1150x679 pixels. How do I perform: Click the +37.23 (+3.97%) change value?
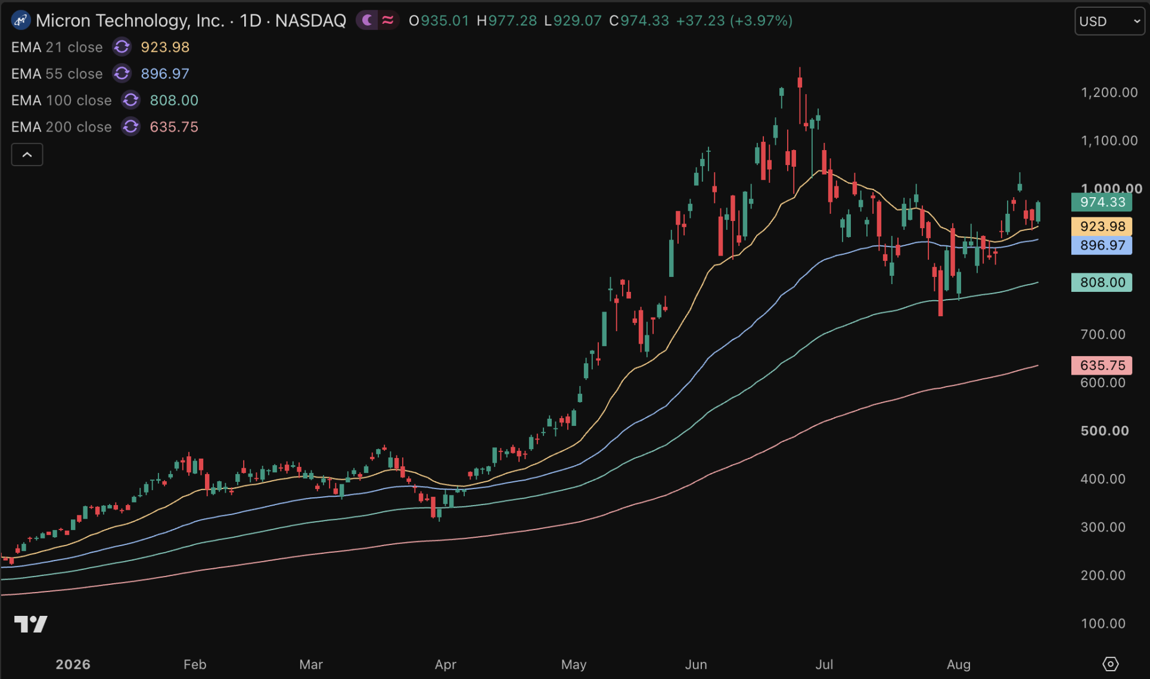coord(735,21)
